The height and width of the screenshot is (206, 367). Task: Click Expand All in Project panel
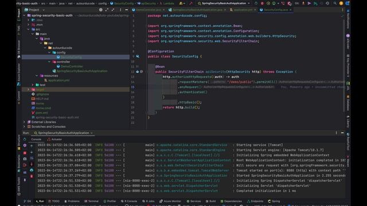pyautogui.click(x=107, y=10)
